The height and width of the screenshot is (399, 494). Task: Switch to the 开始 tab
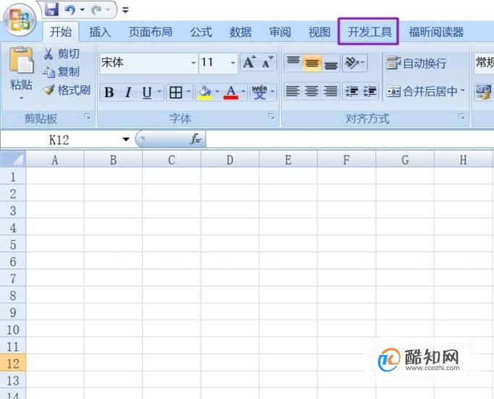click(x=61, y=32)
